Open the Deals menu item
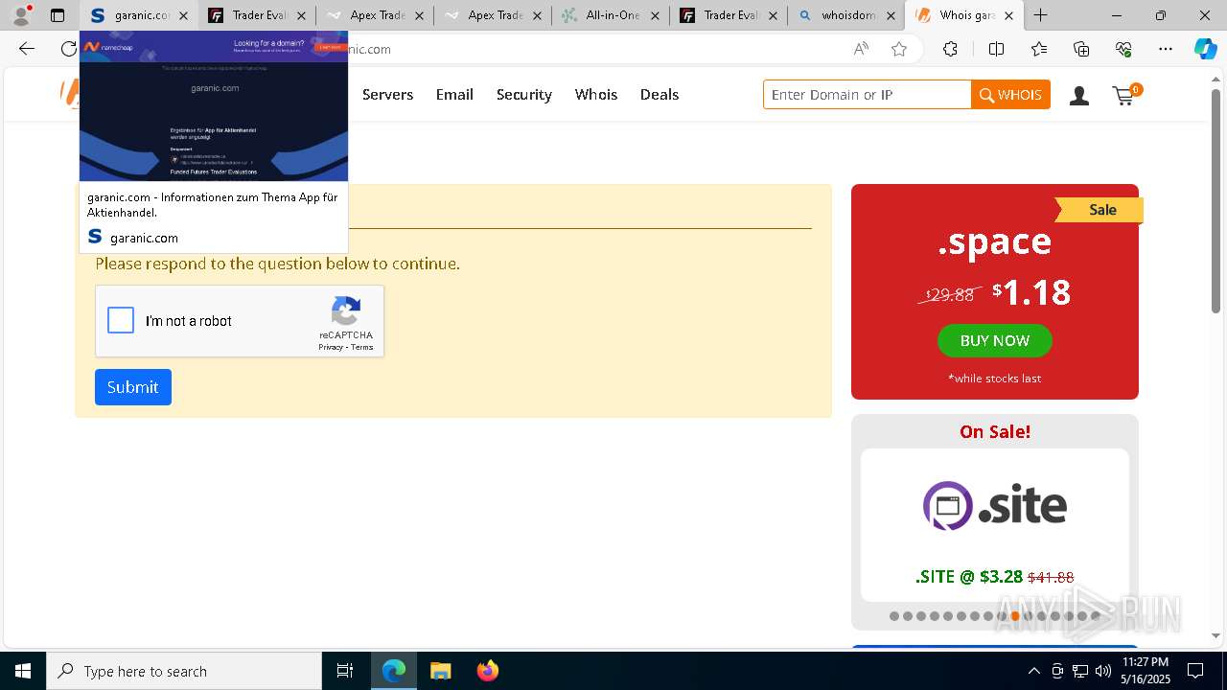The width and height of the screenshot is (1227, 690). tap(660, 94)
